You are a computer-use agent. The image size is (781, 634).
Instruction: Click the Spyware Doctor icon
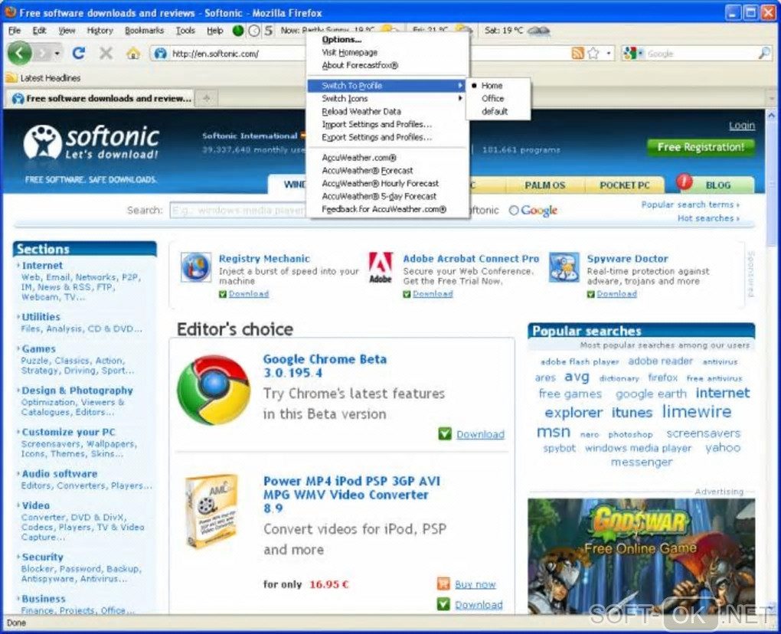click(564, 267)
